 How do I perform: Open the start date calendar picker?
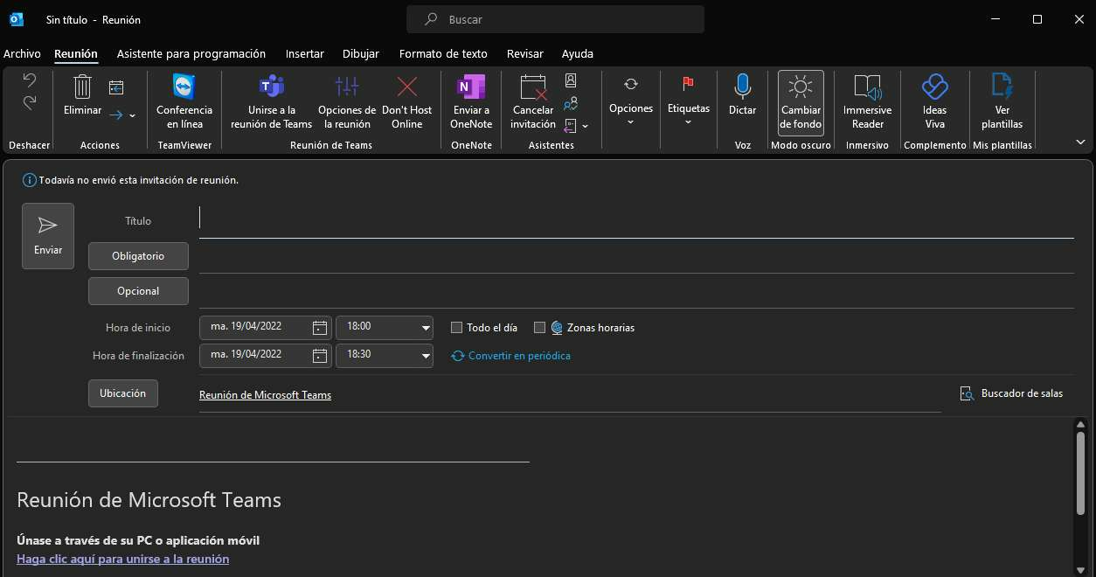point(320,328)
